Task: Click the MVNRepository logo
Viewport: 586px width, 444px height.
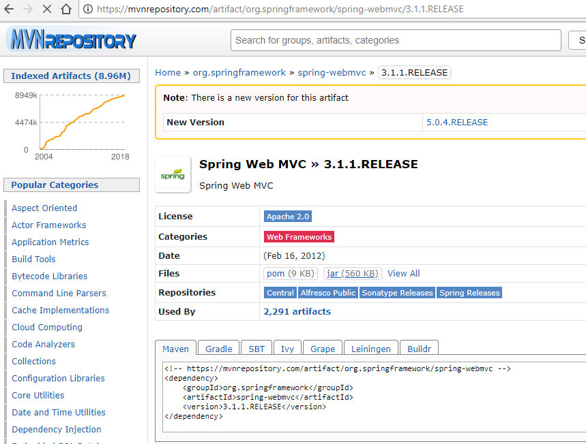Action: [x=73, y=39]
